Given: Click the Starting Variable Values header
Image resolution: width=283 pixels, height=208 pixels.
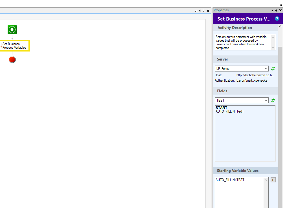Looking at the screenshot, I should (245, 171).
